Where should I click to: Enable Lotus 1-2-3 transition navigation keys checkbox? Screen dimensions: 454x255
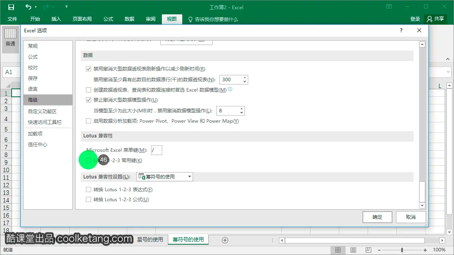click(x=89, y=160)
